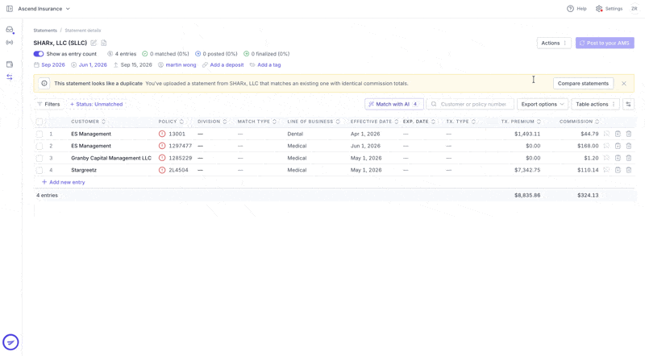The image size is (645, 356).
Task: Open column settings icon beside Table actions
Action: click(629, 105)
